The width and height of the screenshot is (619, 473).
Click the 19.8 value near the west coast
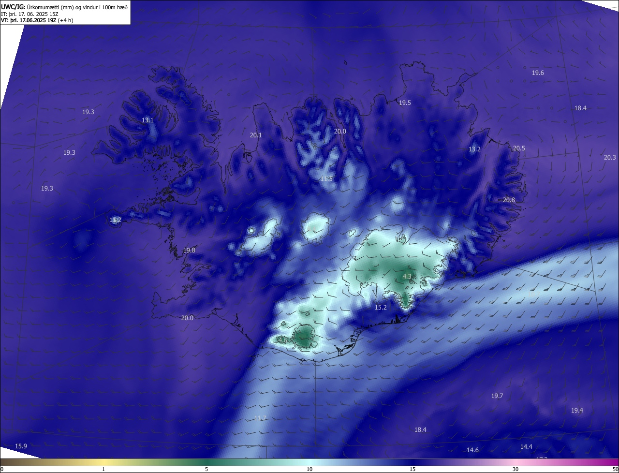[189, 250]
